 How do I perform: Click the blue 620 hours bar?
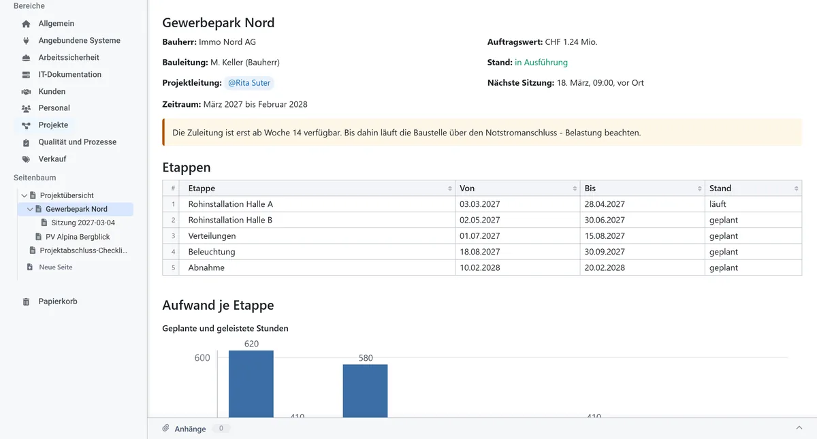tap(251, 384)
